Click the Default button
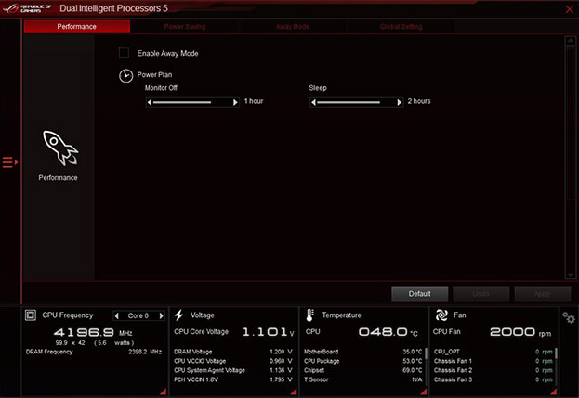Screen dimensions: 579x398 point(419,293)
